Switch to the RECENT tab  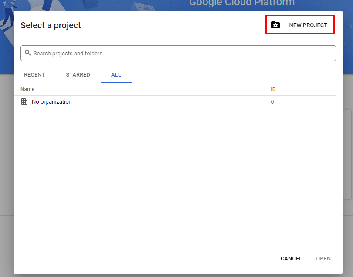[34, 75]
